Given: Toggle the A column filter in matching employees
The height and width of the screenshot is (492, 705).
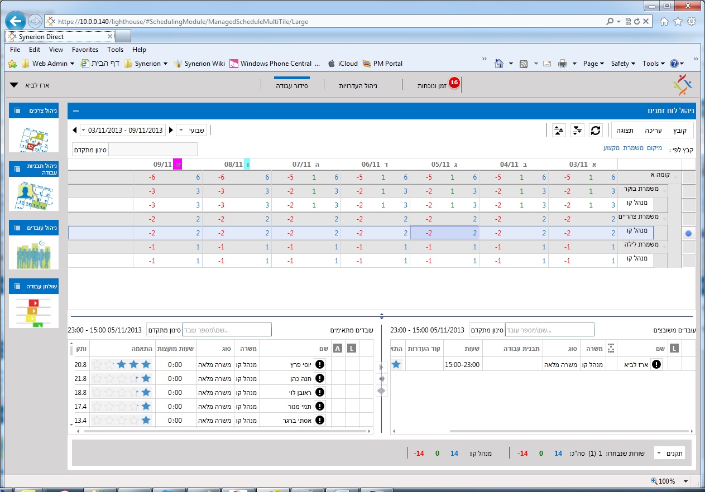Looking at the screenshot, I should (x=337, y=348).
